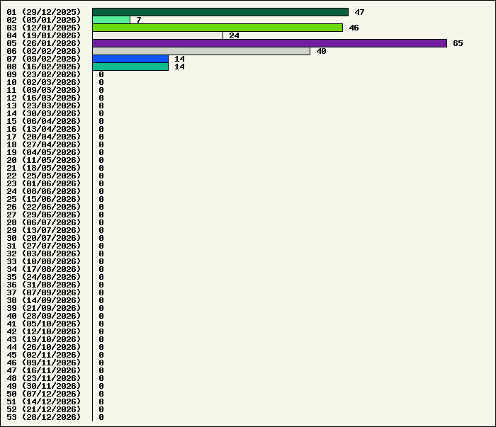Select the teal bar for week 16/02/2026
The image size is (496, 427).
130,67
